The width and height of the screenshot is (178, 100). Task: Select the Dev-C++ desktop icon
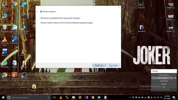(5, 52)
